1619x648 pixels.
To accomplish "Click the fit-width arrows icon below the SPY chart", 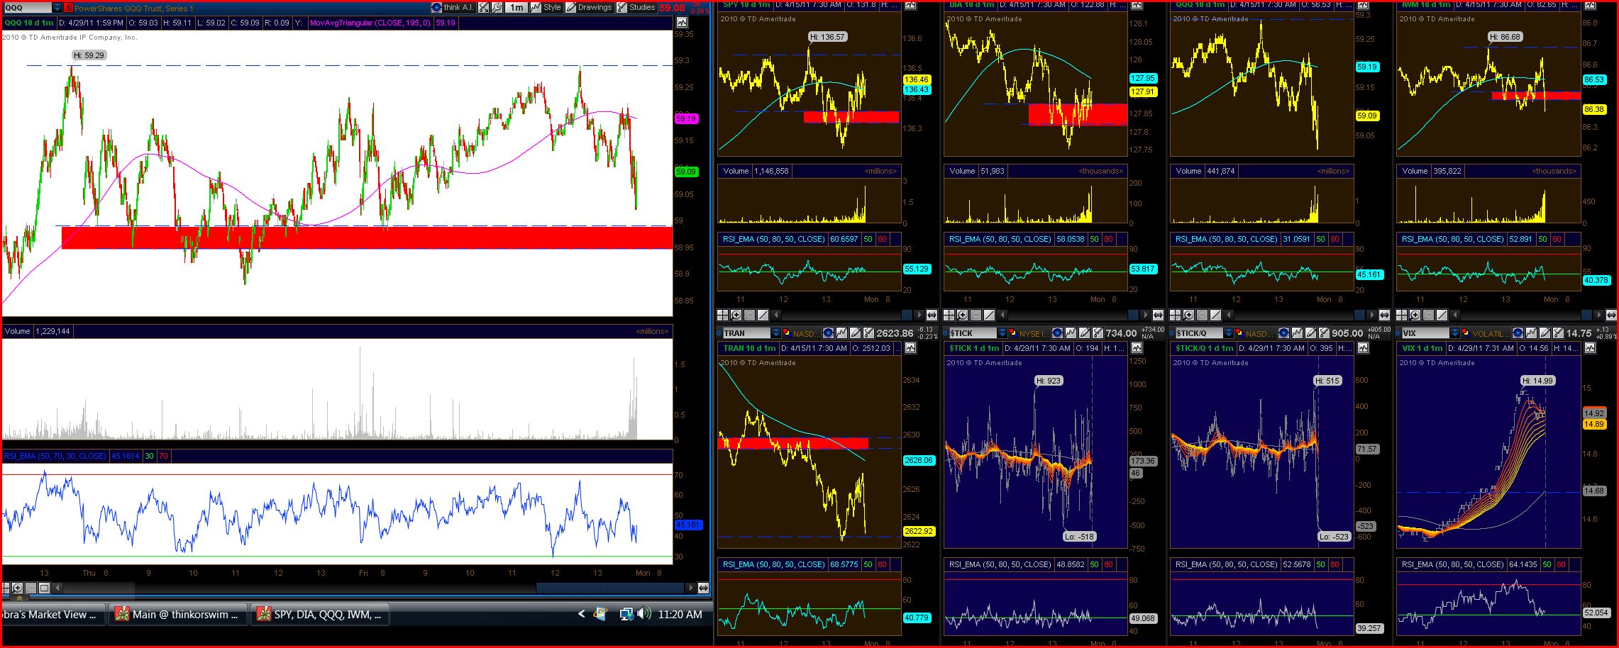I will click(932, 315).
